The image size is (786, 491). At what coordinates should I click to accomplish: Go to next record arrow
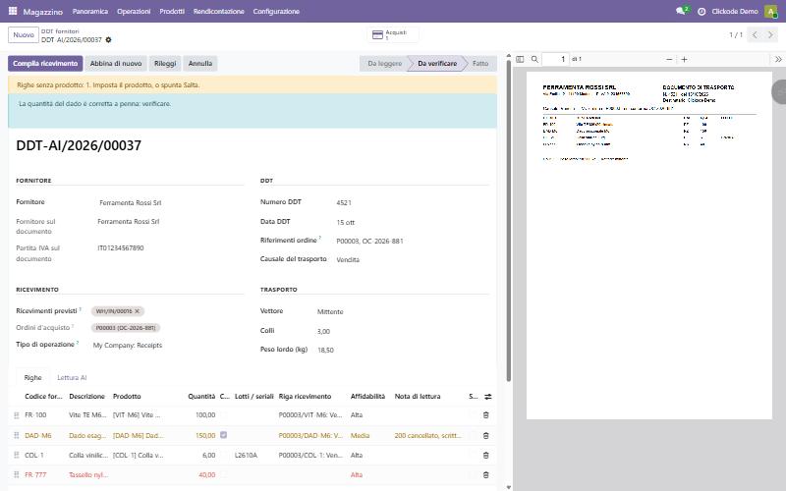(x=770, y=34)
